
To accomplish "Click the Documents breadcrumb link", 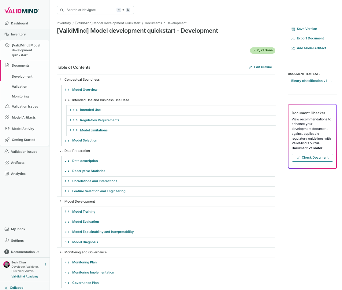I will pyautogui.click(x=153, y=23).
